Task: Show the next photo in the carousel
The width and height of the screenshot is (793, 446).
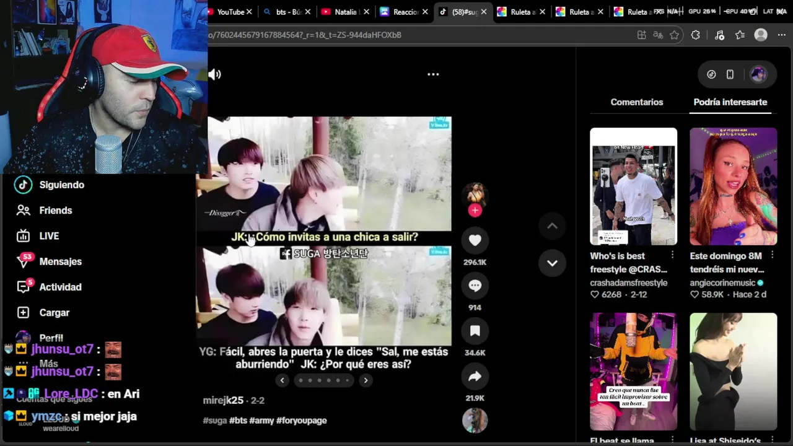Action: (x=366, y=380)
